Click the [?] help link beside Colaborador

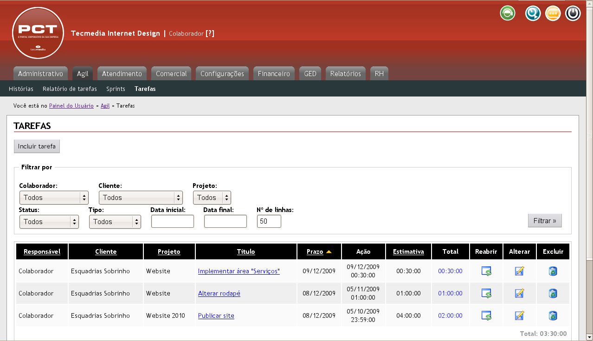point(210,33)
